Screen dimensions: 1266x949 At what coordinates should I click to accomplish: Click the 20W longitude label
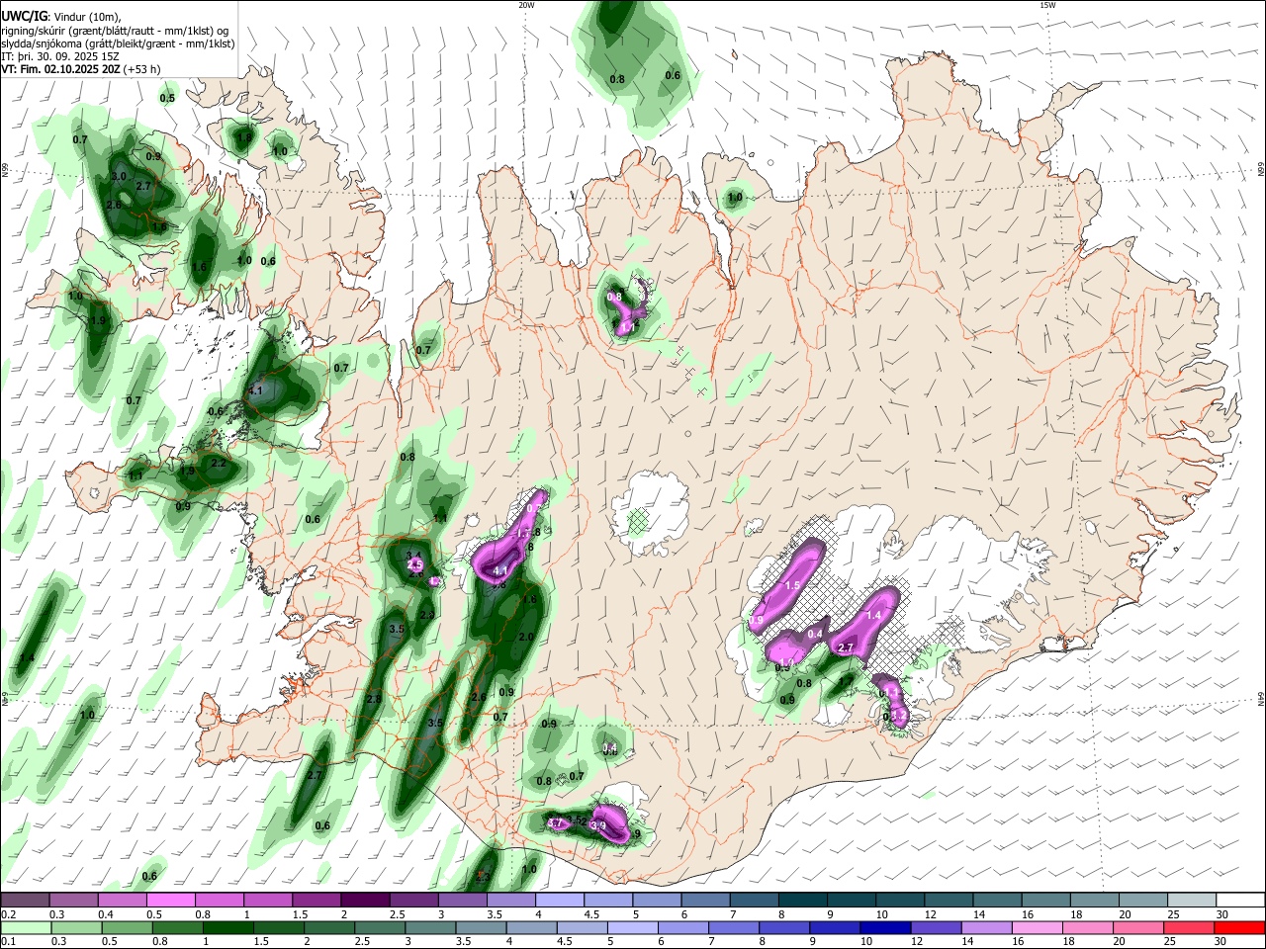[526, 4]
